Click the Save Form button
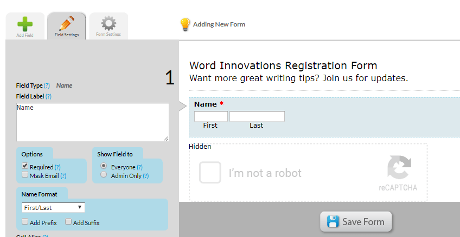 (356, 221)
